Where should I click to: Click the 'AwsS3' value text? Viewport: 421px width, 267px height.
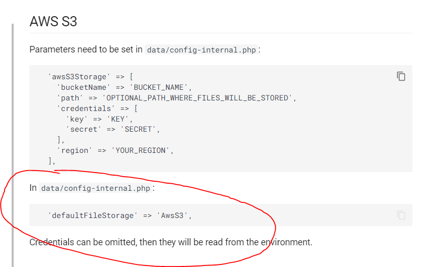pos(174,216)
